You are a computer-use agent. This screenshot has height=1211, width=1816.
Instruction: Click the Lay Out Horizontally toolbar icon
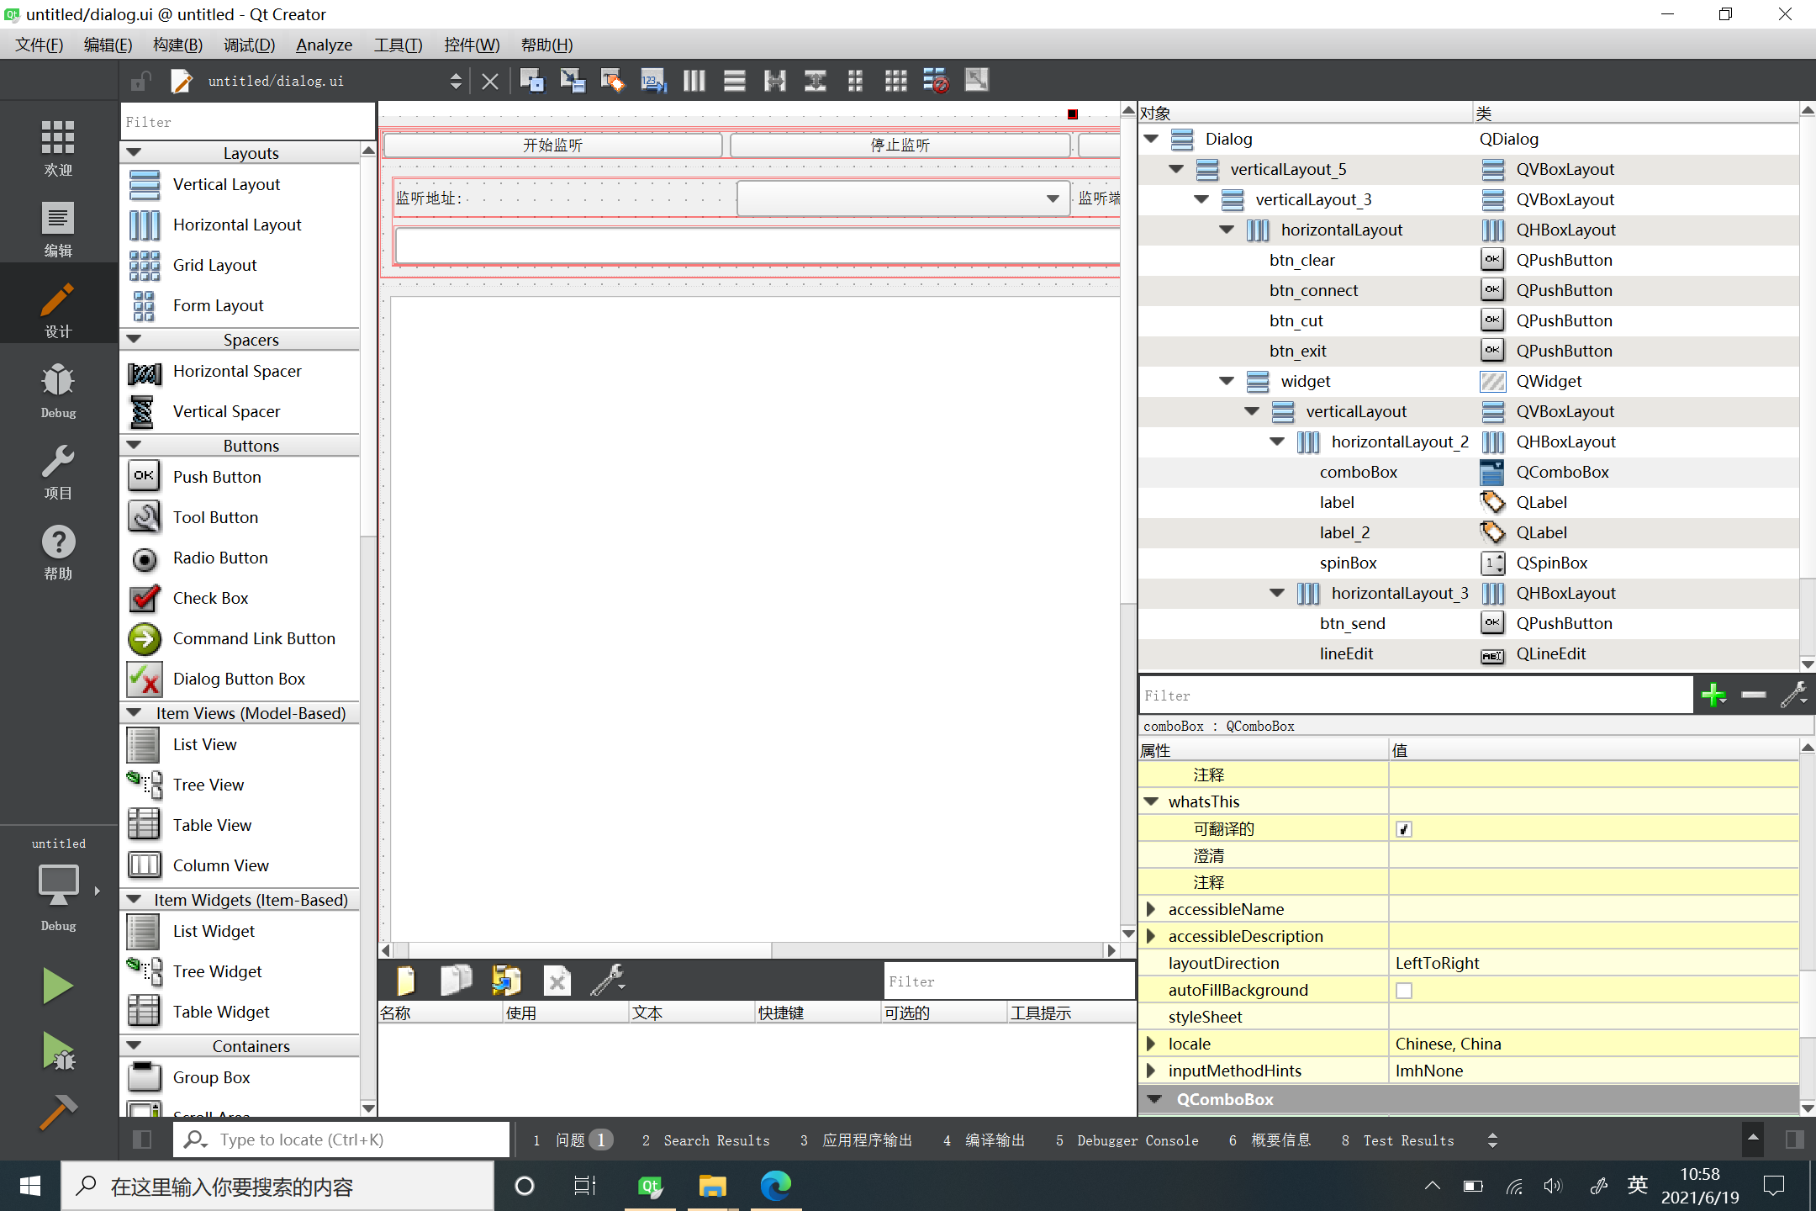point(694,81)
